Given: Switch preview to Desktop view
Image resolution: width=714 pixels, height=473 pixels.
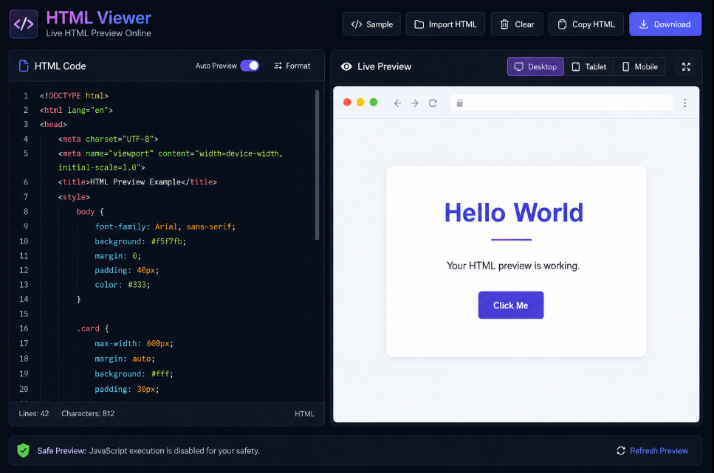Looking at the screenshot, I should pos(535,66).
